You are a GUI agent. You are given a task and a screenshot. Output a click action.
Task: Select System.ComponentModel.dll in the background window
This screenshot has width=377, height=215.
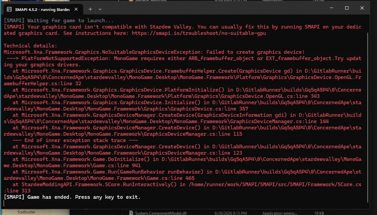pos(161,213)
